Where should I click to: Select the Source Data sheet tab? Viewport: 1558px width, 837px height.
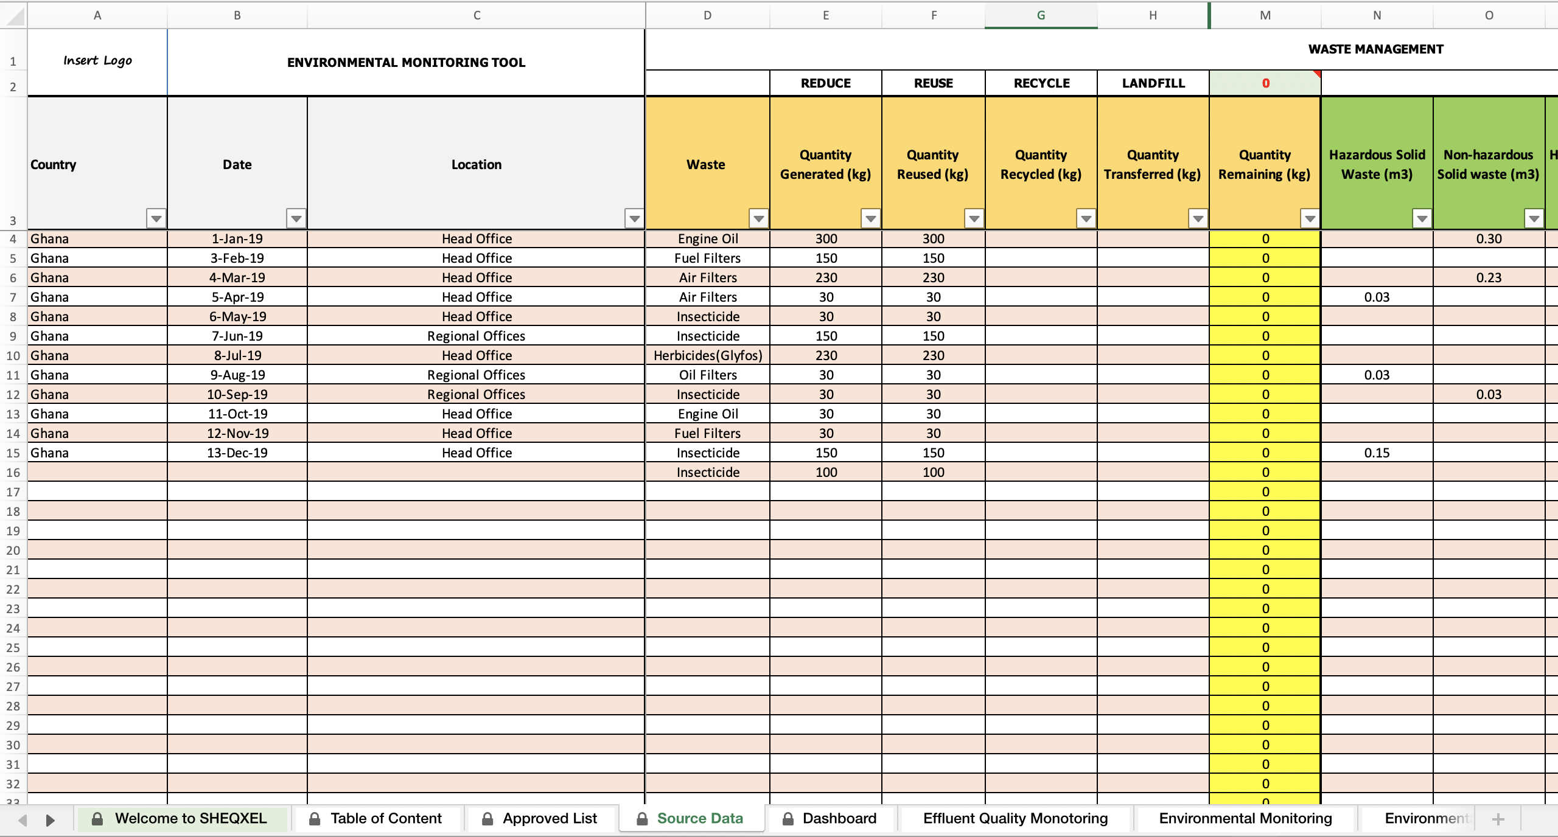point(691,819)
